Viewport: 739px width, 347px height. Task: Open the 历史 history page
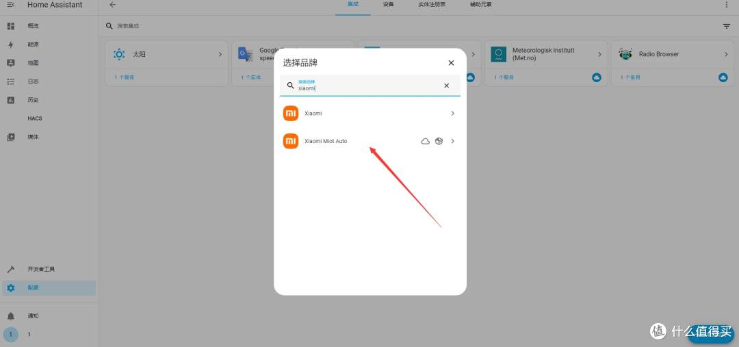(49, 100)
